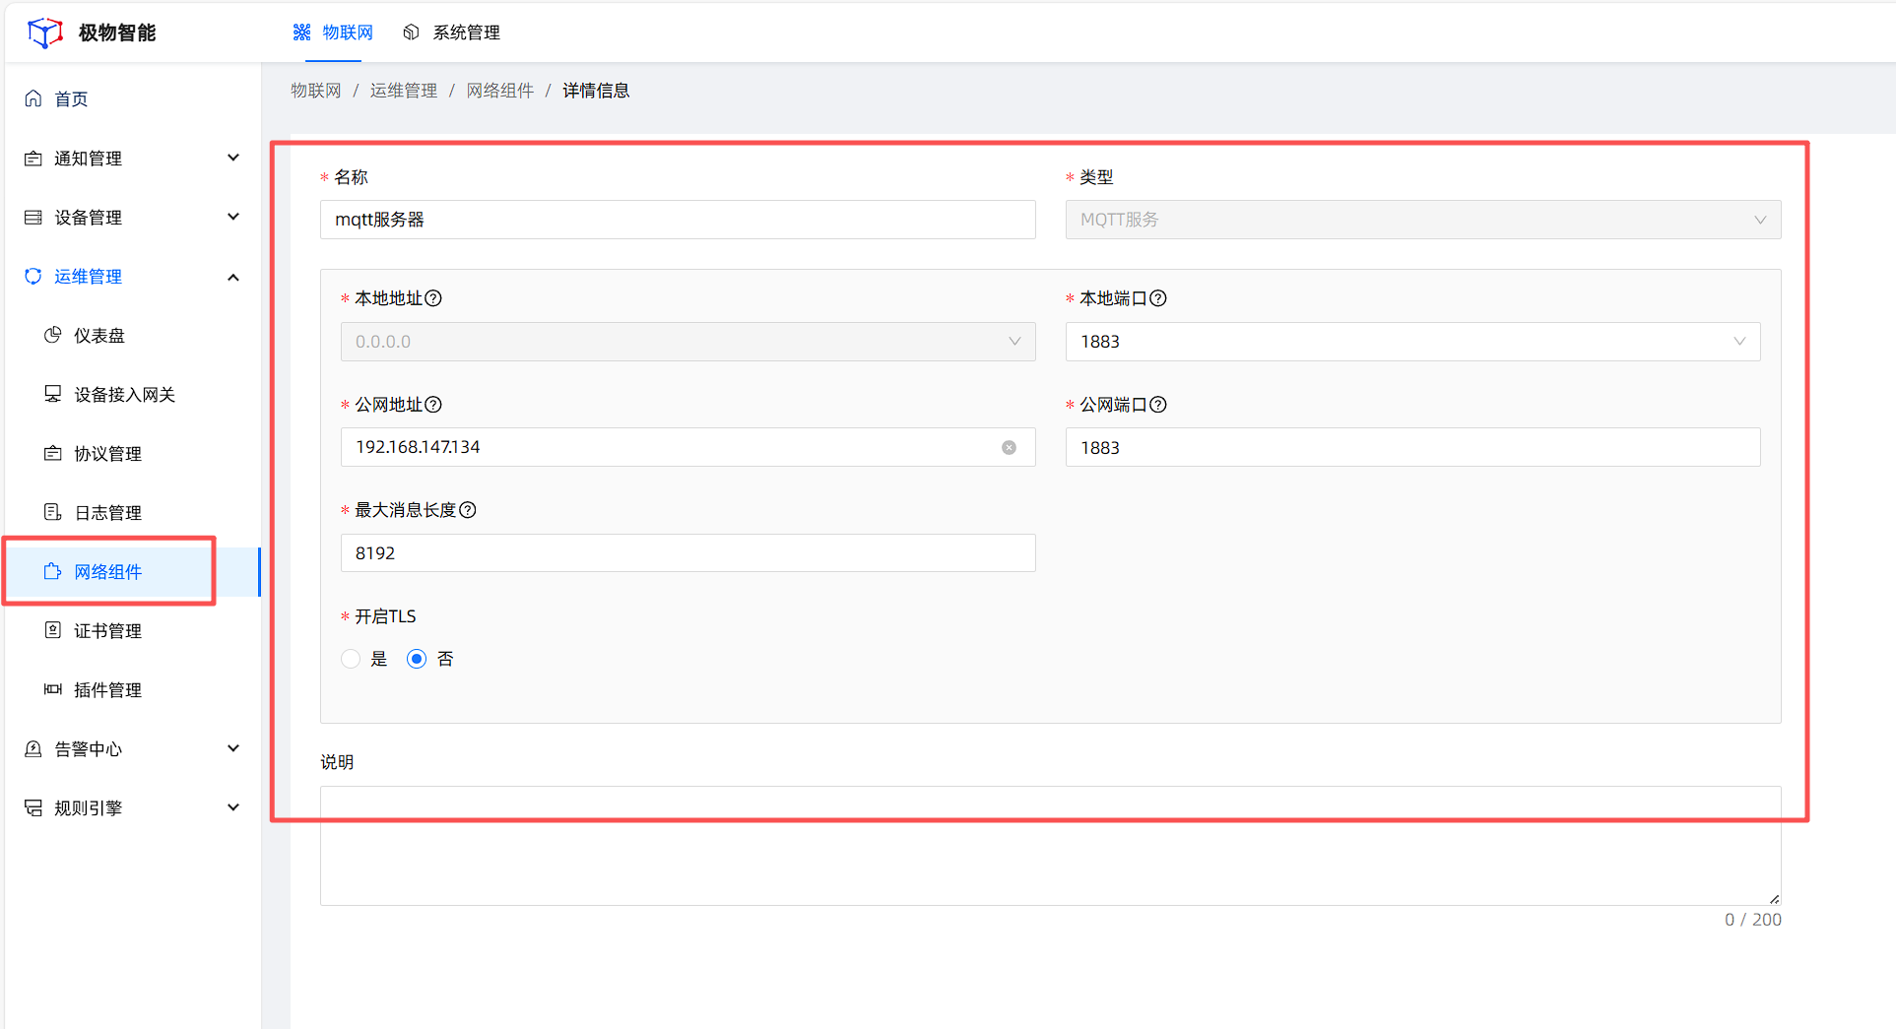
Task: Click the 设备管理 icon in sidebar
Action: 33,218
